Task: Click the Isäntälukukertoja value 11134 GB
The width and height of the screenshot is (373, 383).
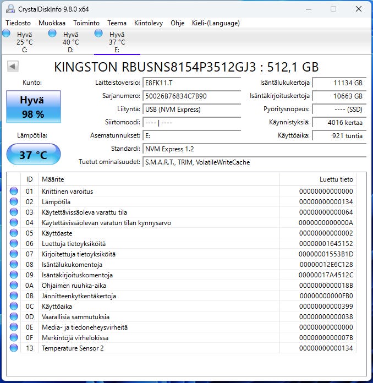Action: pos(339,83)
